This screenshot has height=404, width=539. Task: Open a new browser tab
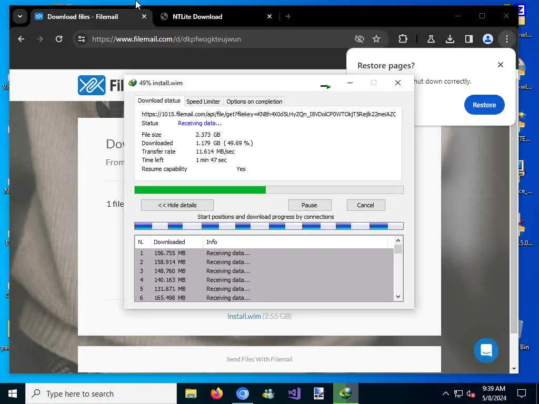[288, 16]
